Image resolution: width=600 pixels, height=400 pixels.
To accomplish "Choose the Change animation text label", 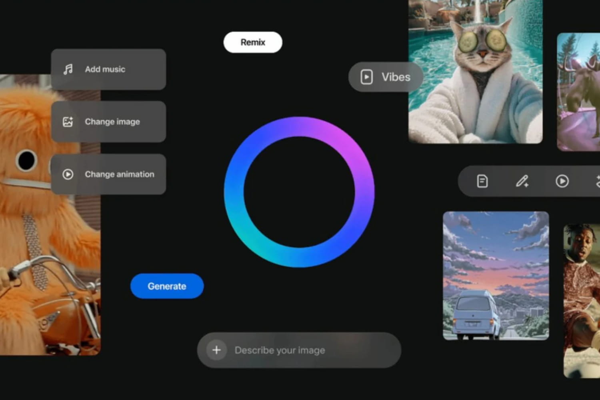I will 119,174.
